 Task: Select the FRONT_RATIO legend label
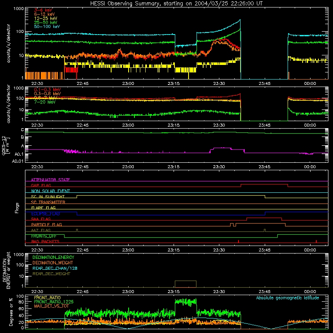(x=47, y=298)
